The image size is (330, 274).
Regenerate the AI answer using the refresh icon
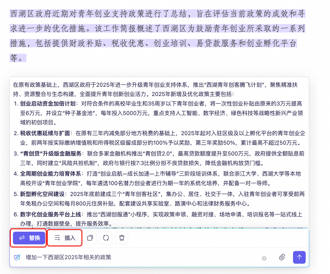pos(106,238)
